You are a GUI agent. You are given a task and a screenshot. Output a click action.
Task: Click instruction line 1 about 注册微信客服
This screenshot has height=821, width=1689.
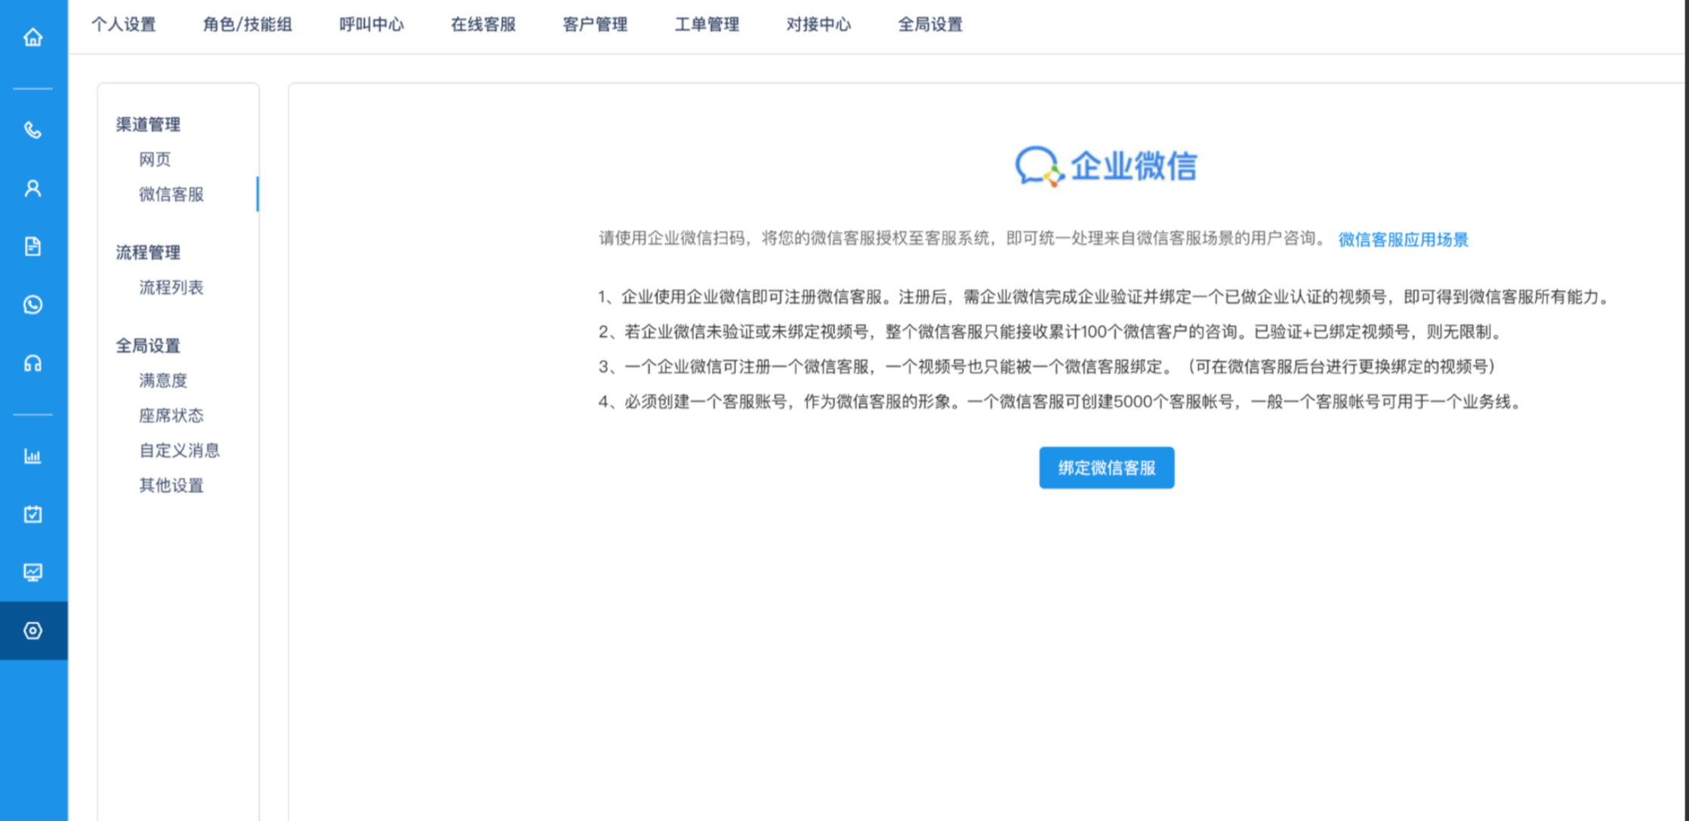pyautogui.click(x=1103, y=297)
